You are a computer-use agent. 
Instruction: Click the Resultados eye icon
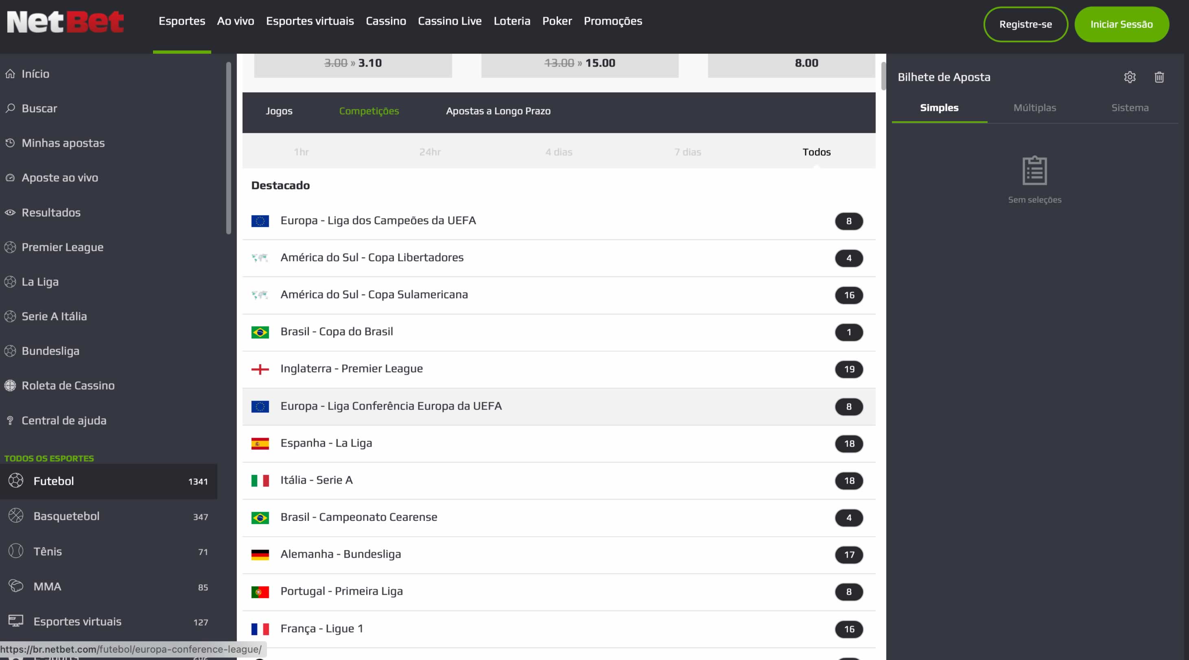(10, 212)
